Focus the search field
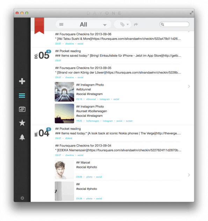Viewport: 208px width, 221px height. [174, 24]
